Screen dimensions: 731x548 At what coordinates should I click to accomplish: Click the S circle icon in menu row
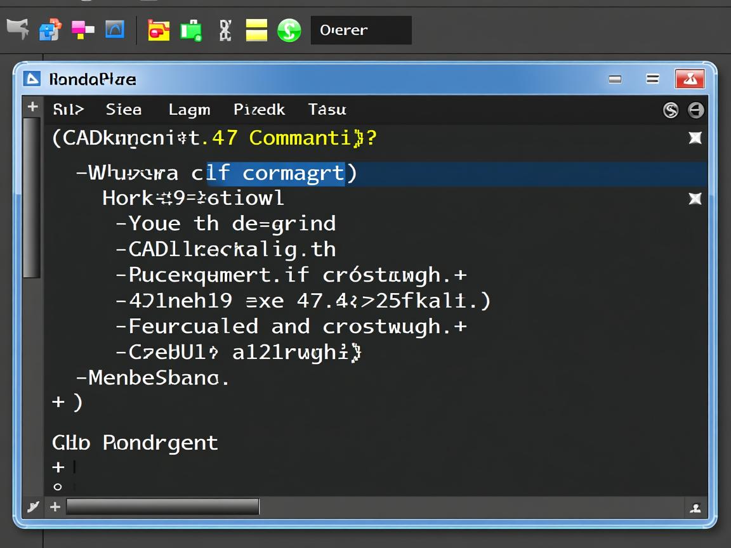pyautogui.click(x=671, y=110)
